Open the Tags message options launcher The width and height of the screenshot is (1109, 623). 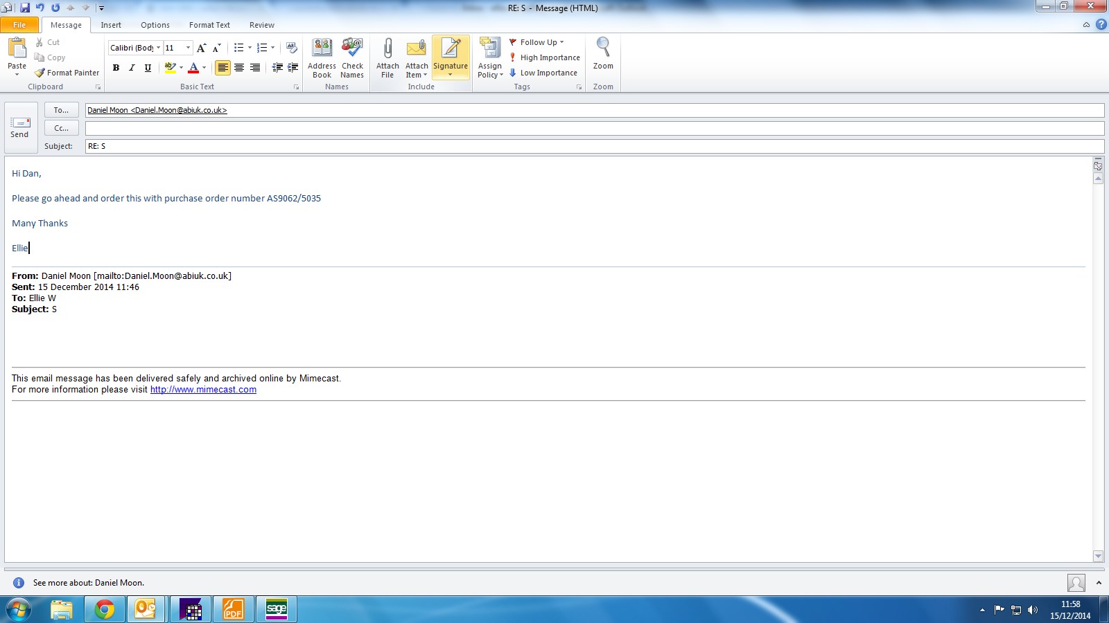click(x=579, y=87)
